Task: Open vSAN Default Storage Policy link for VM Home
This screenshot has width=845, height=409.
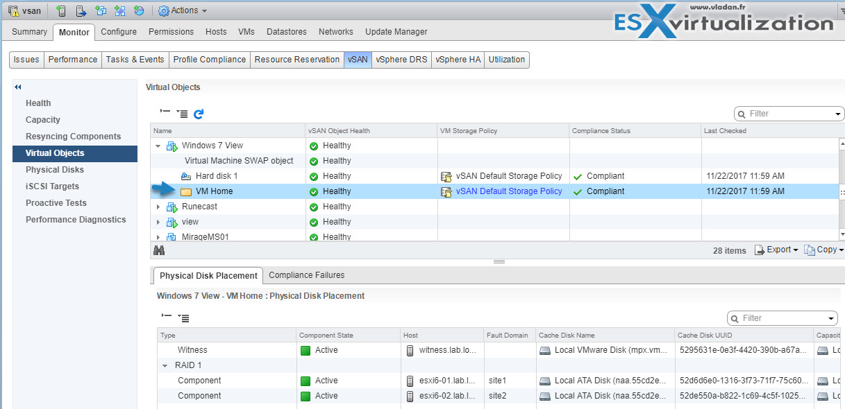Action: (x=509, y=191)
